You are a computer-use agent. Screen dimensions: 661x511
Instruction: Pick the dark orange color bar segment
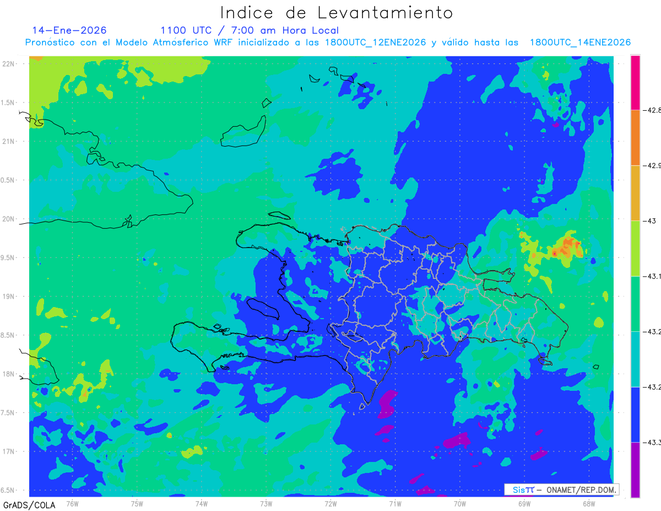tap(635, 138)
